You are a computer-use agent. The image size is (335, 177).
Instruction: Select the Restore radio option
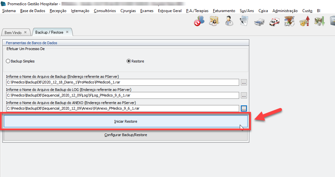coord(129,61)
